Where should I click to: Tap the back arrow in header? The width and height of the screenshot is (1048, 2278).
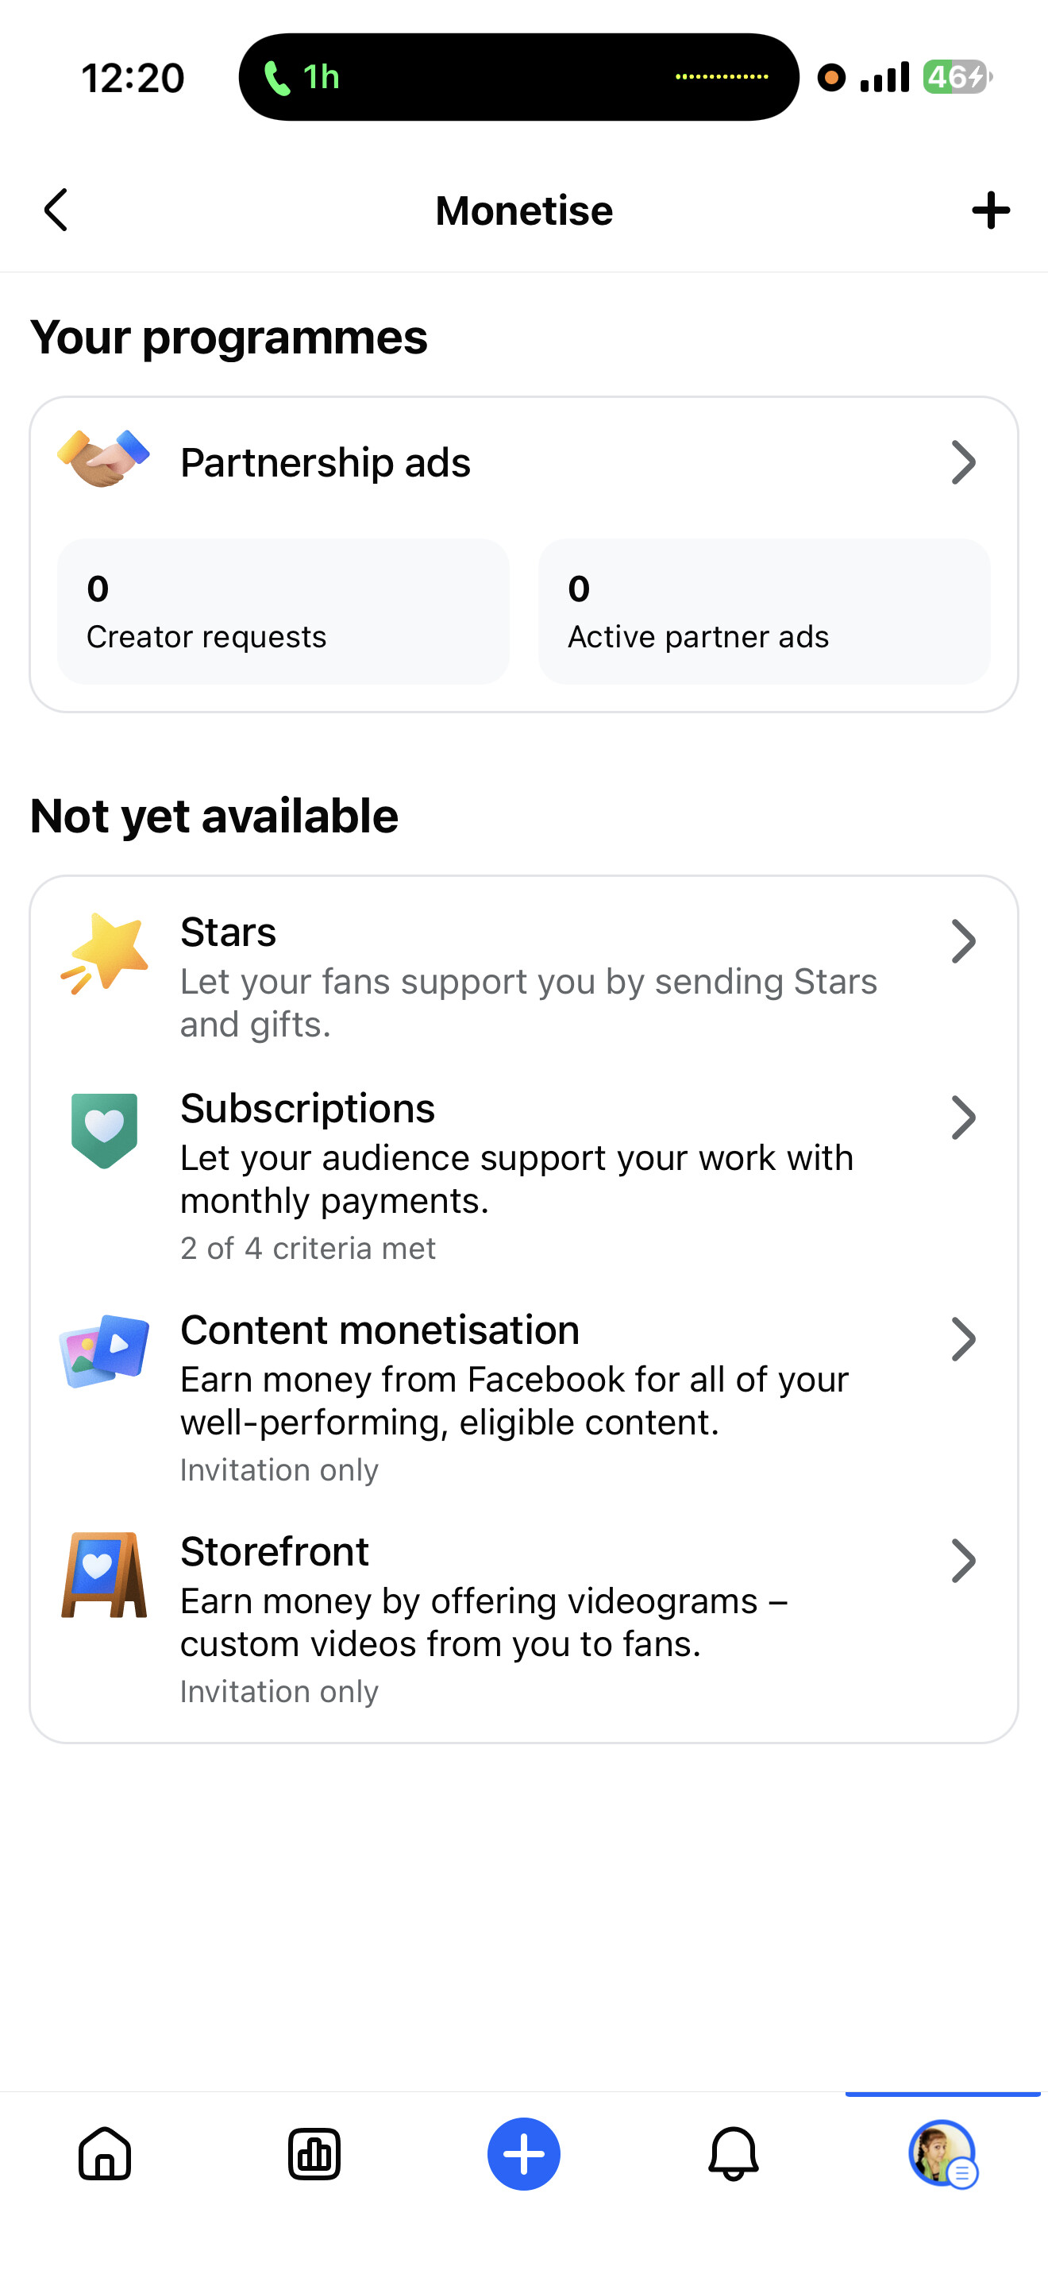pos(56,210)
